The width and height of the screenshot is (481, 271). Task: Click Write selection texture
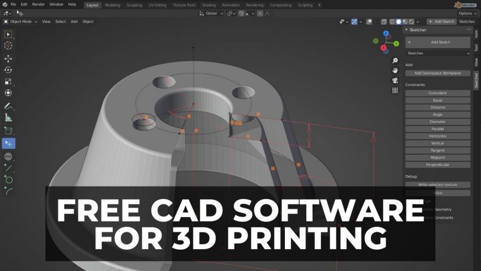point(438,185)
